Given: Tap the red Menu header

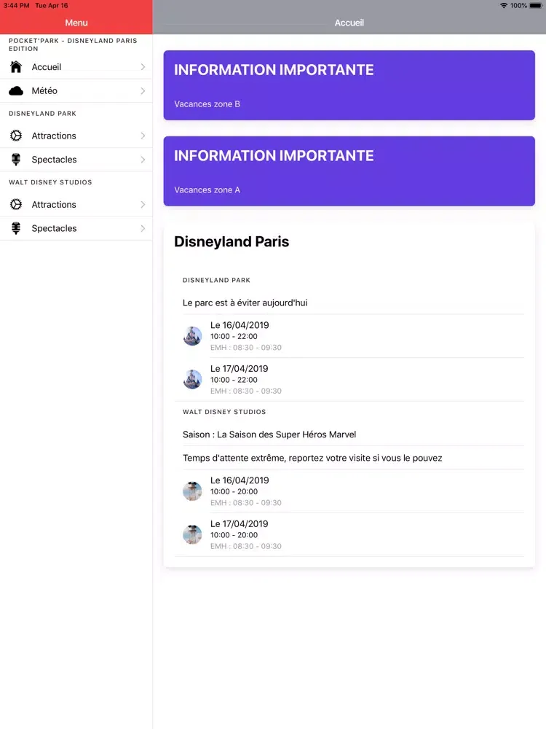Looking at the screenshot, I should click(76, 23).
